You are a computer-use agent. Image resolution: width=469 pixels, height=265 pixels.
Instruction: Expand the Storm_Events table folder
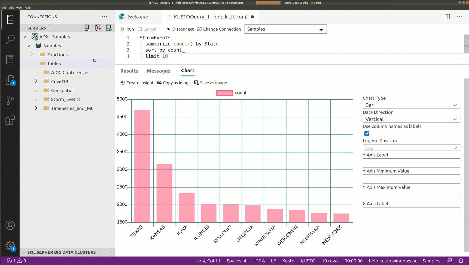(x=36, y=99)
